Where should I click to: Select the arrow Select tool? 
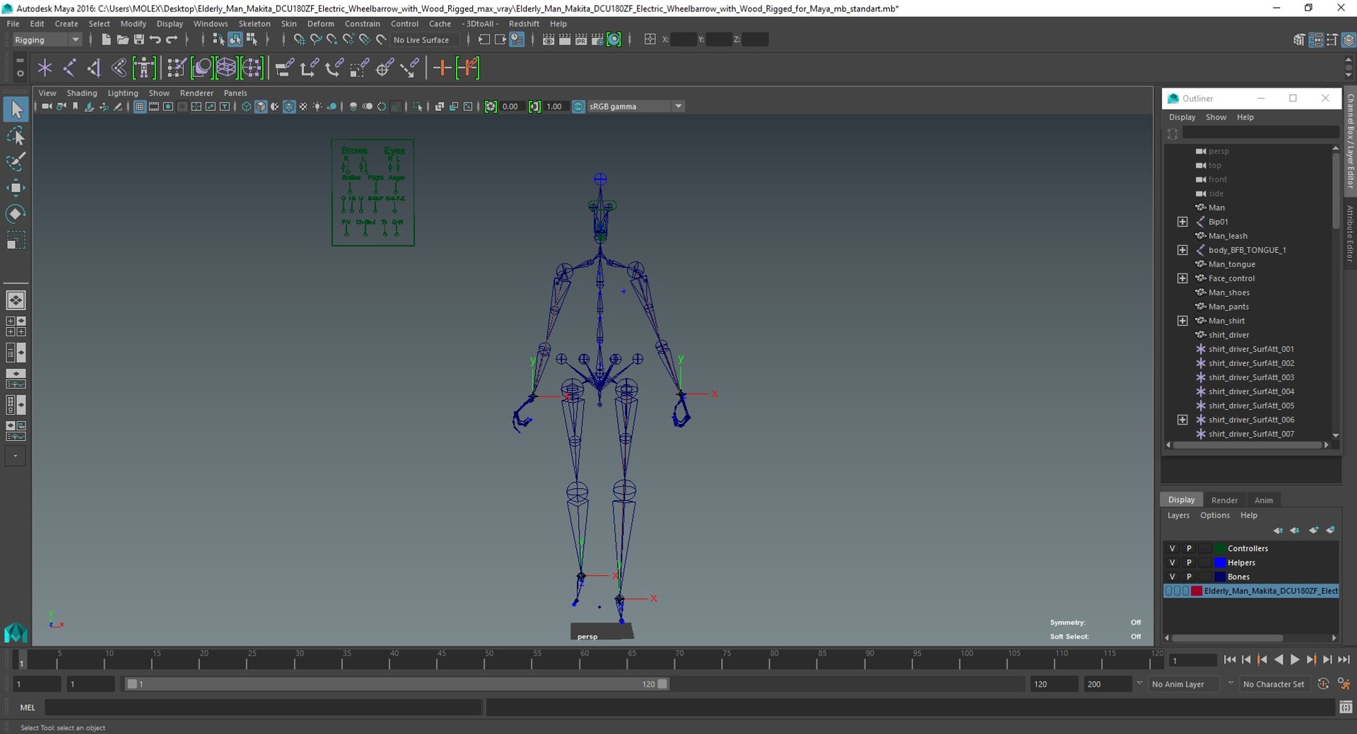pos(16,109)
